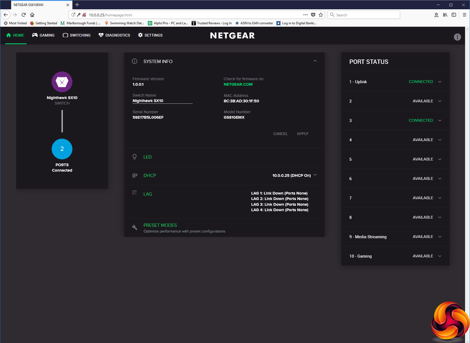Open the LAG section link
This screenshot has height=343, width=470.
click(148, 194)
